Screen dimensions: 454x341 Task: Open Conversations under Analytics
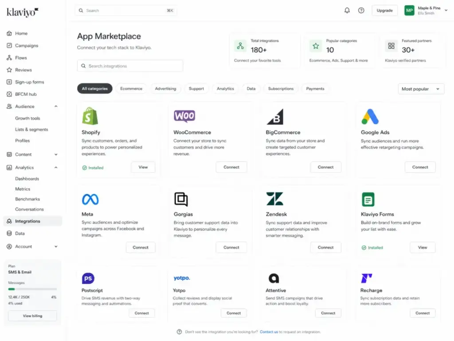coord(29,210)
